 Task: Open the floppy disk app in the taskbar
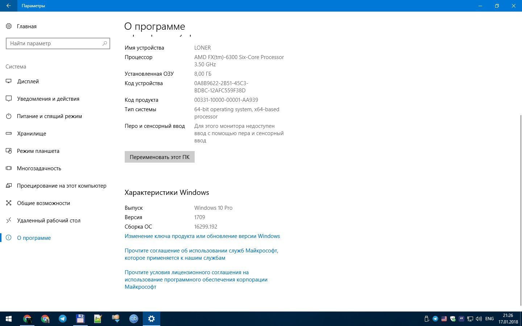pos(80,319)
